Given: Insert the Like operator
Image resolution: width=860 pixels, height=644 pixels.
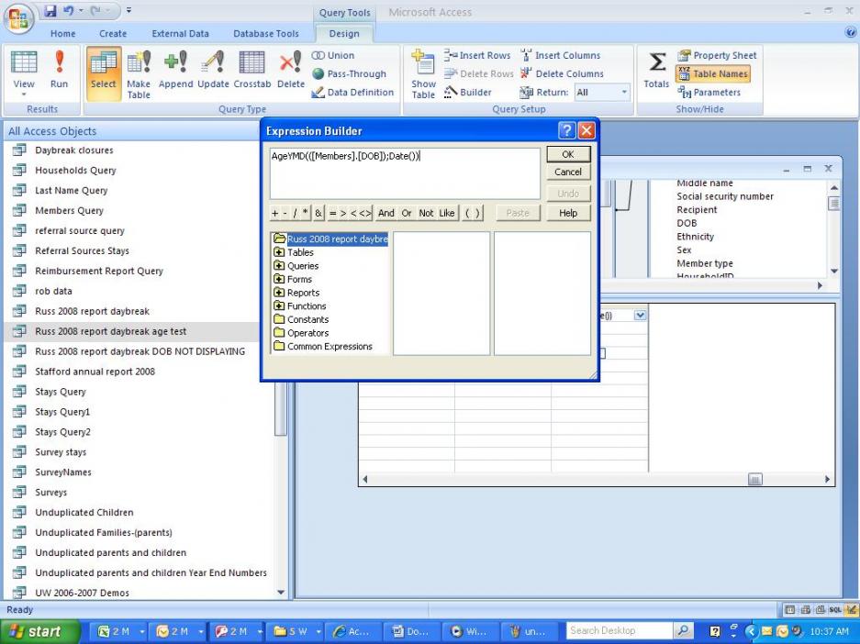Looking at the screenshot, I should click(x=447, y=213).
